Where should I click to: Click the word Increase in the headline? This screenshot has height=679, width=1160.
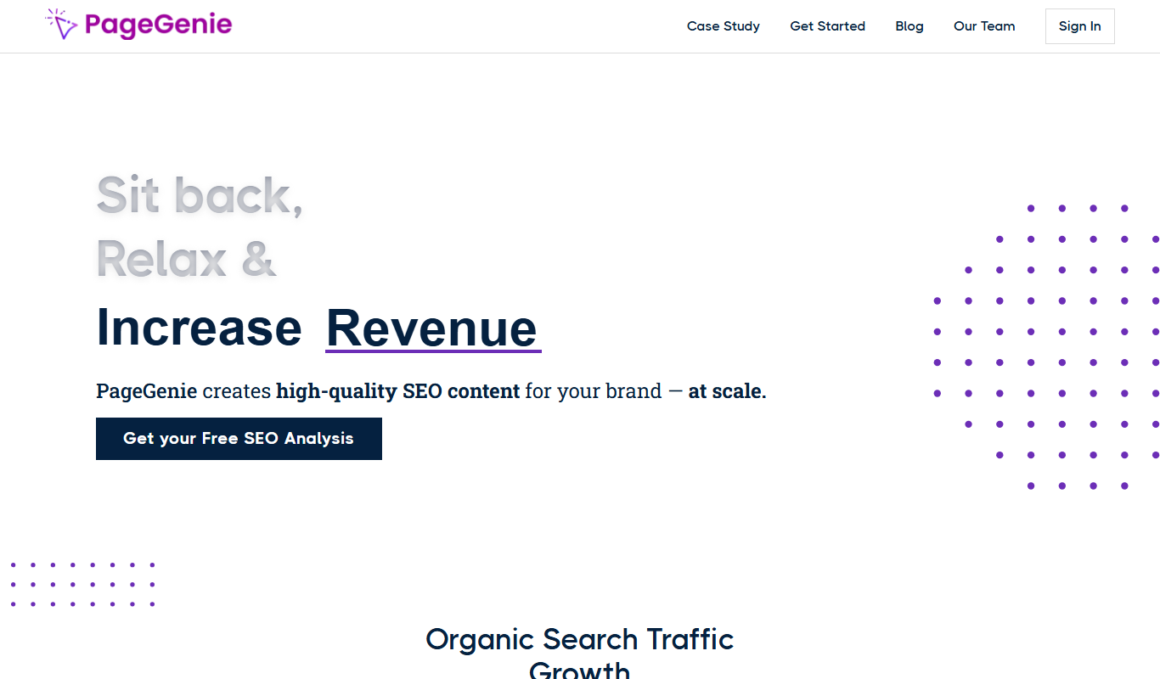pyautogui.click(x=199, y=328)
